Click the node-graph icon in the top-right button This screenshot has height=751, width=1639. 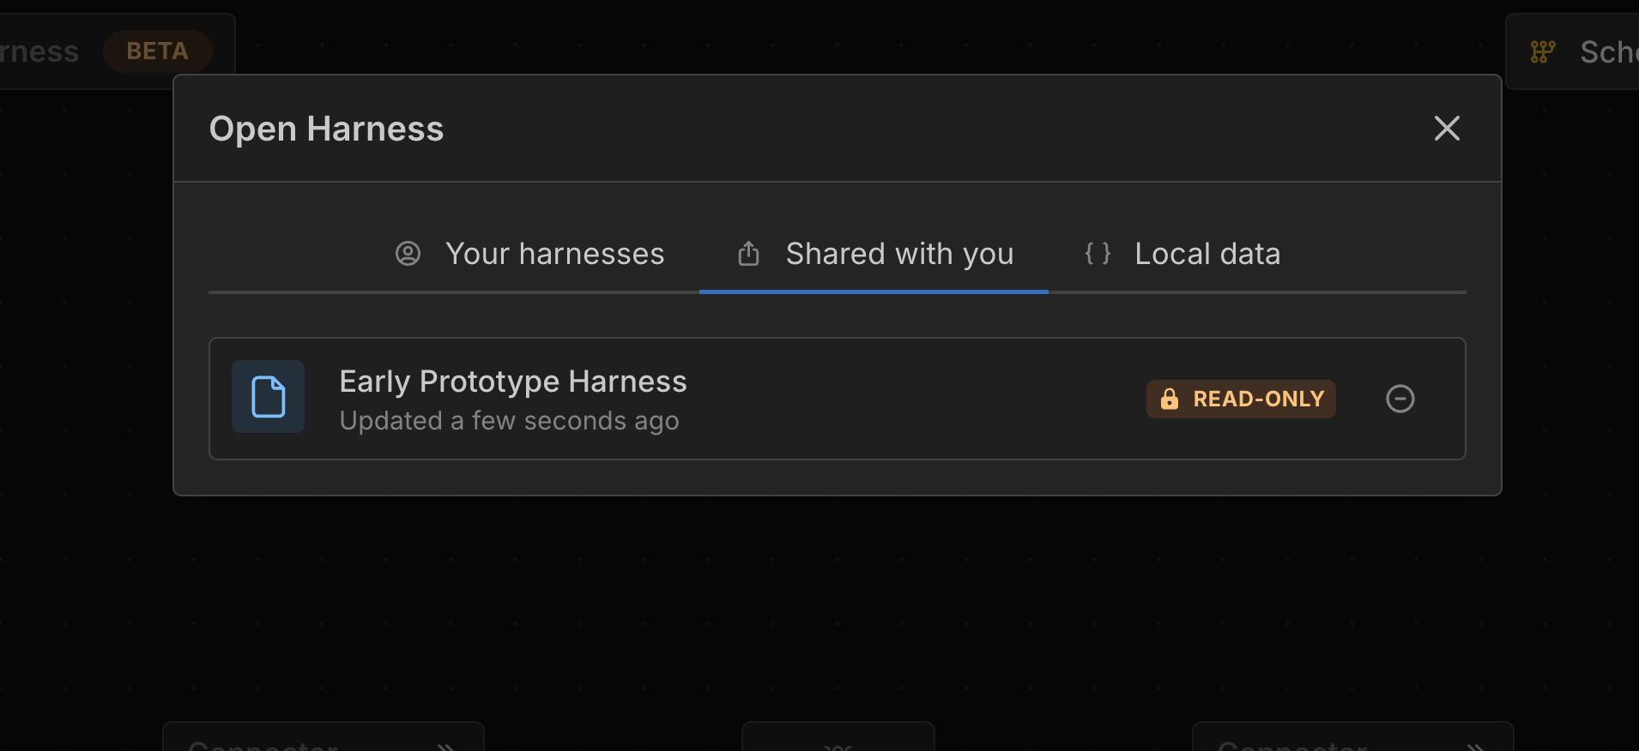click(1542, 52)
